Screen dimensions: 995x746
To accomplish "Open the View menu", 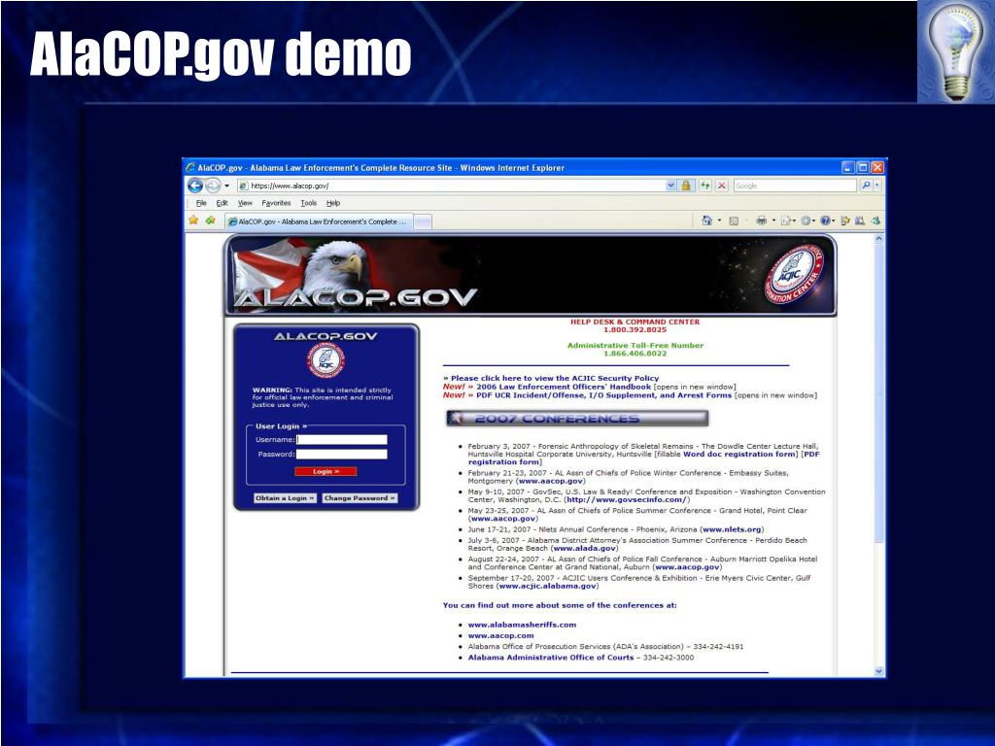I will 244,203.
